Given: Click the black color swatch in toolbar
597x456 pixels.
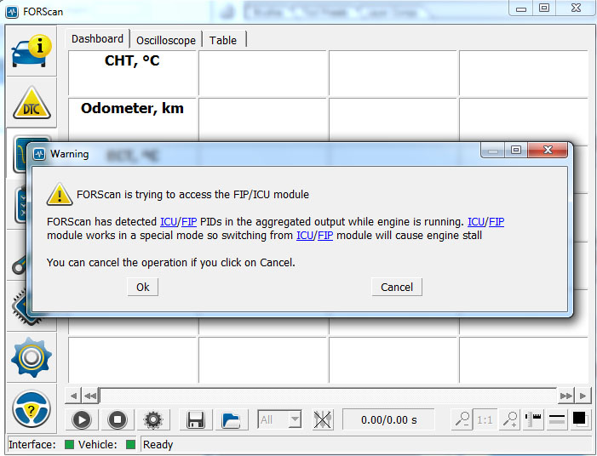Looking at the screenshot, I should point(579,419).
